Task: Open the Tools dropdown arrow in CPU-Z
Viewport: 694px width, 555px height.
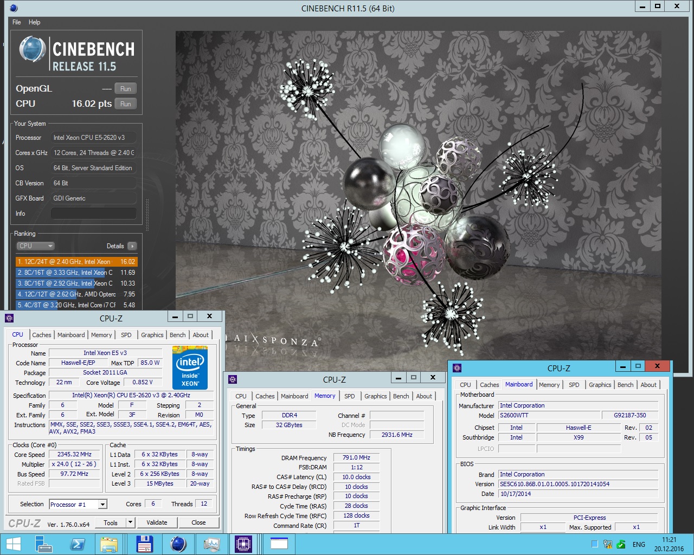Action: click(130, 522)
